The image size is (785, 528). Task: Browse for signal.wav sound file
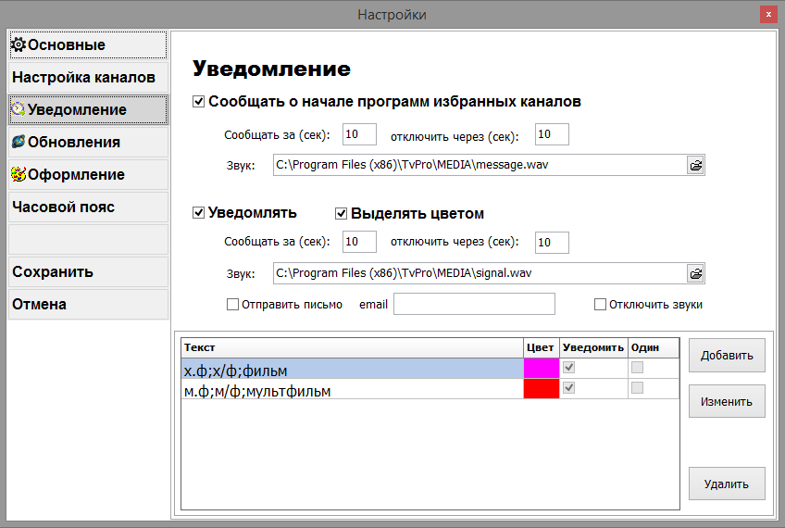coord(695,273)
